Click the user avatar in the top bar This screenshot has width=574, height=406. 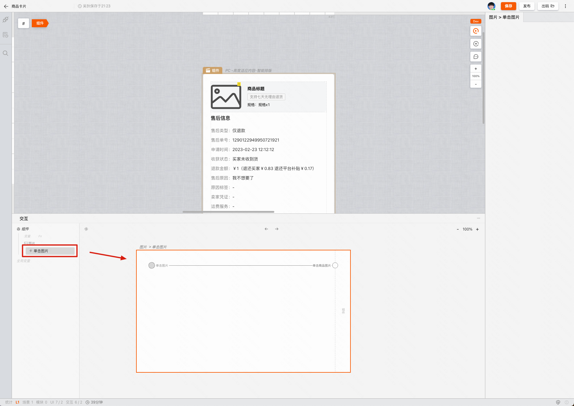491,6
